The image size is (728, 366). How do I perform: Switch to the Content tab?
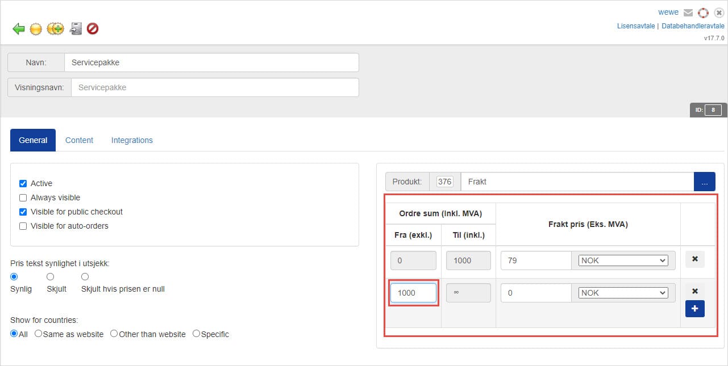tap(79, 140)
